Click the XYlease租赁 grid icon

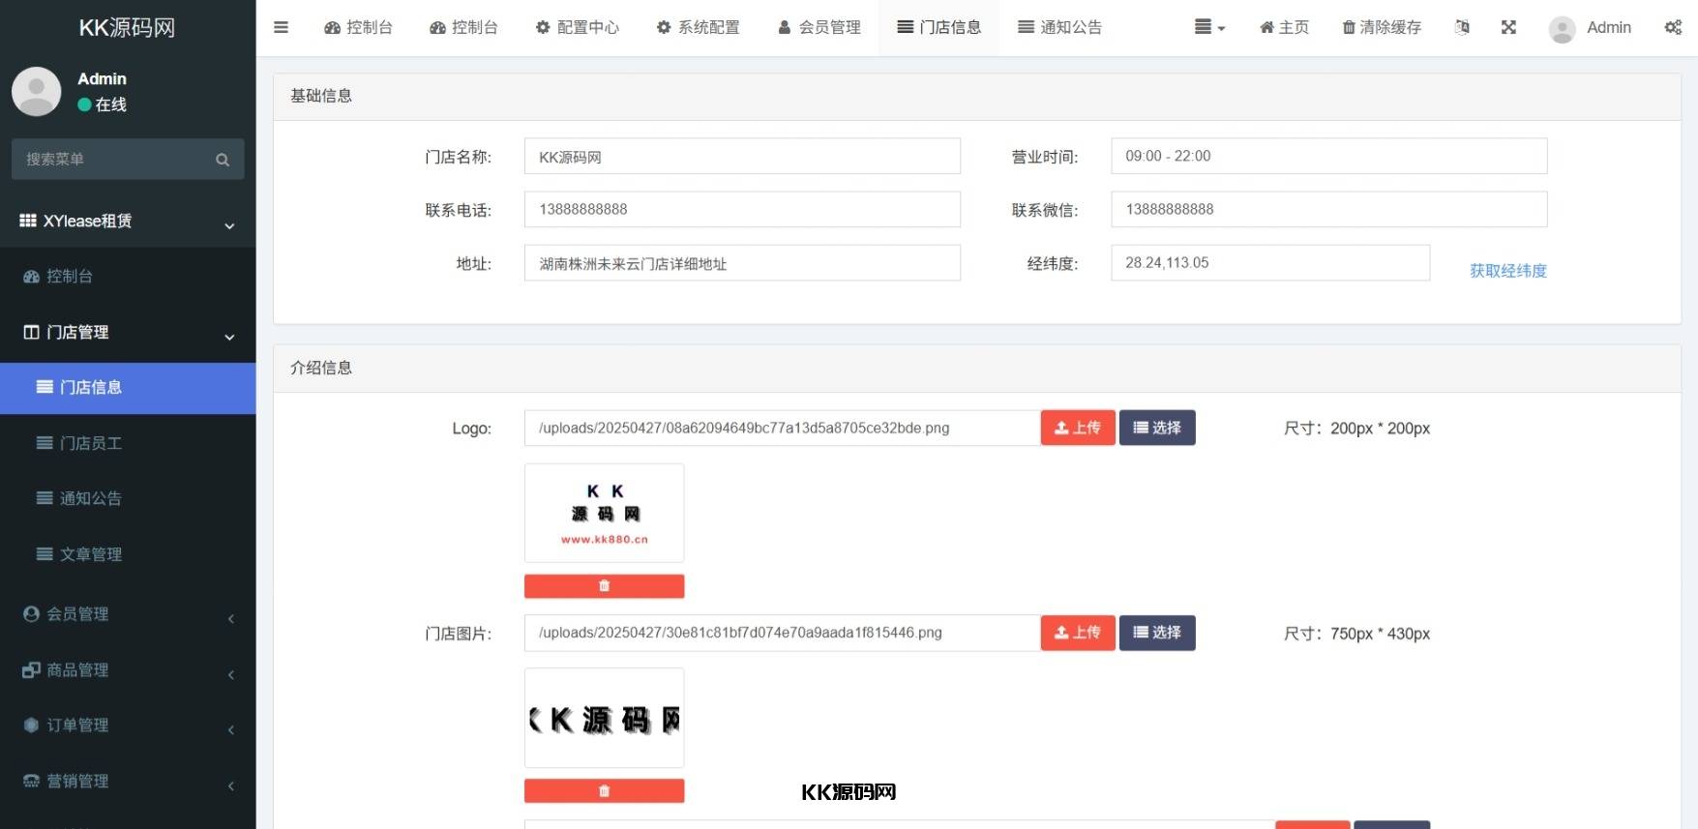click(x=28, y=221)
